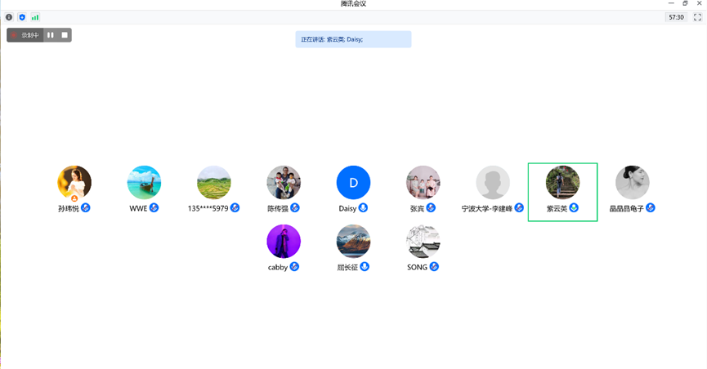The height and width of the screenshot is (369, 707).
Task: Enter fullscreen mode via the corner icon
Action: (697, 17)
